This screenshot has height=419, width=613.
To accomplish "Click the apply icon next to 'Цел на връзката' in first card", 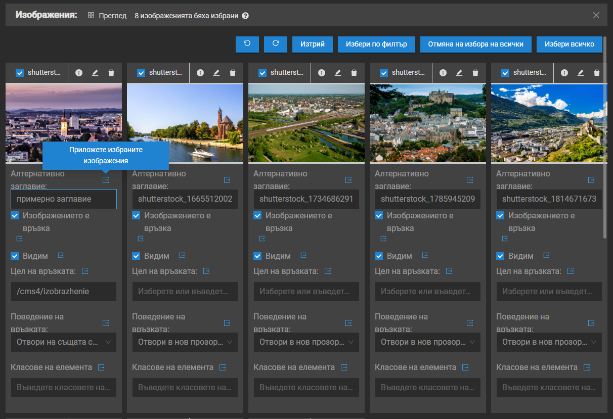I will click(x=85, y=271).
